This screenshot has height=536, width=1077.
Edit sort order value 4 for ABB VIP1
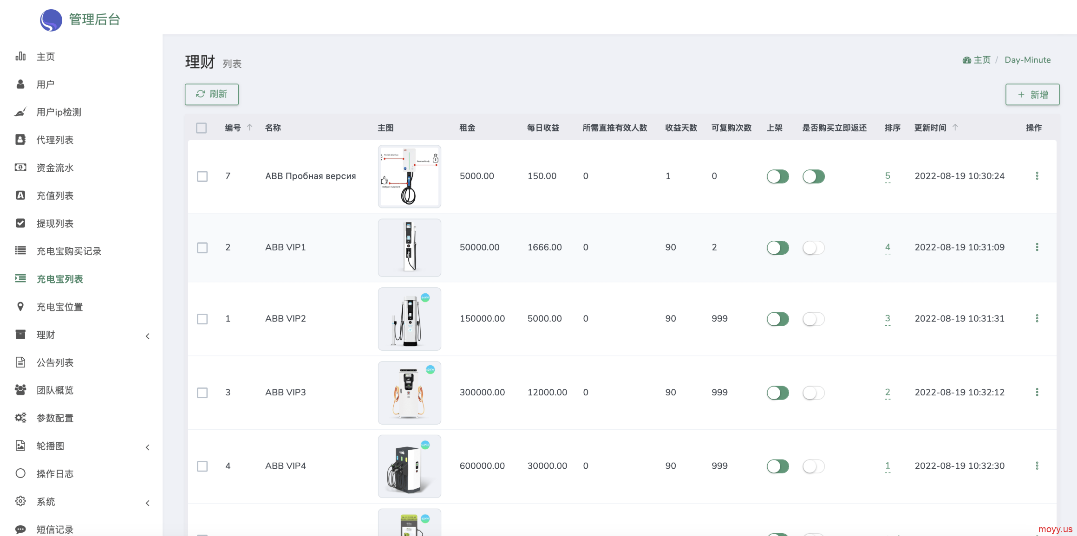pos(888,247)
